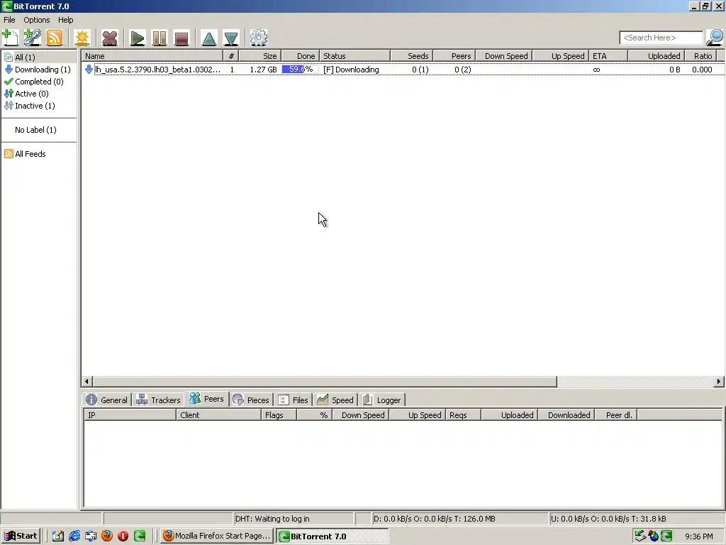Switch to the Speed tab
The width and height of the screenshot is (726, 545).
point(335,400)
